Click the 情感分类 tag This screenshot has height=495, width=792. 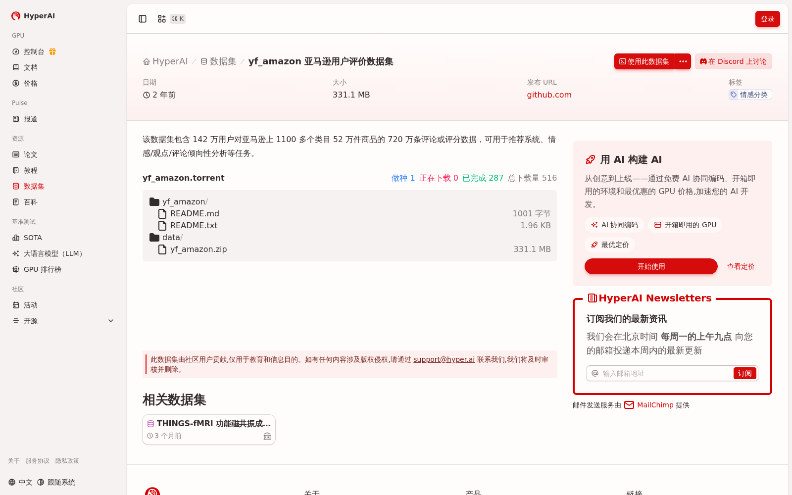click(750, 95)
